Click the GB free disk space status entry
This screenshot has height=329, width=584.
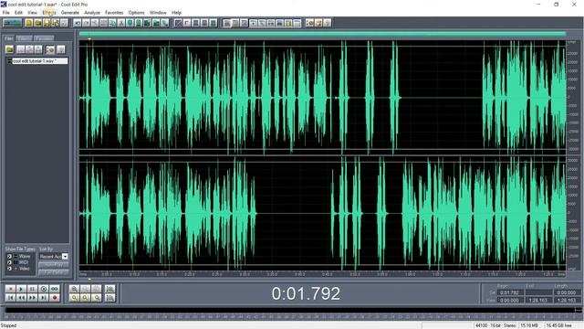[x=559, y=325]
